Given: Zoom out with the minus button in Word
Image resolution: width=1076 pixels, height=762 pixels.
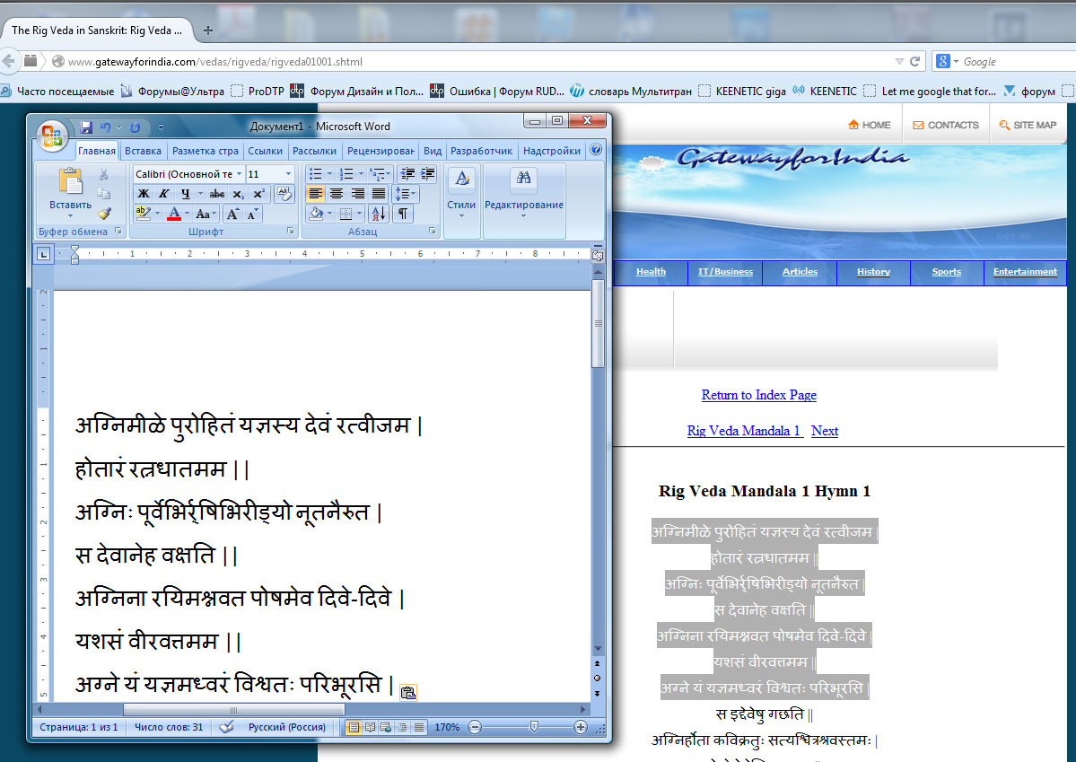Looking at the screenshot, I should 475,727.
